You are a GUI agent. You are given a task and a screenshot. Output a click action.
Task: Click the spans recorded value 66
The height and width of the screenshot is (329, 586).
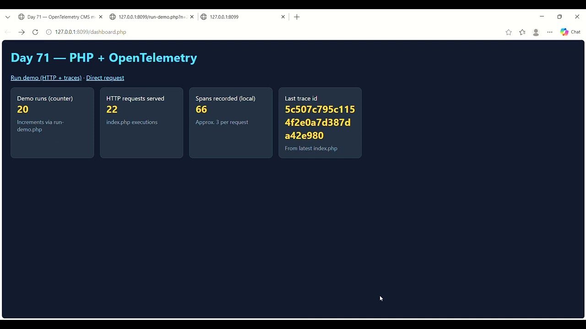click(x=201, y=109)
